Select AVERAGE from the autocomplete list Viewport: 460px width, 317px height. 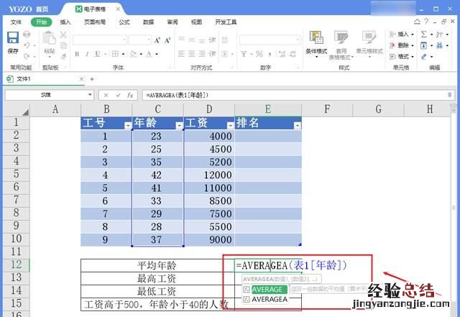point(268,289)
